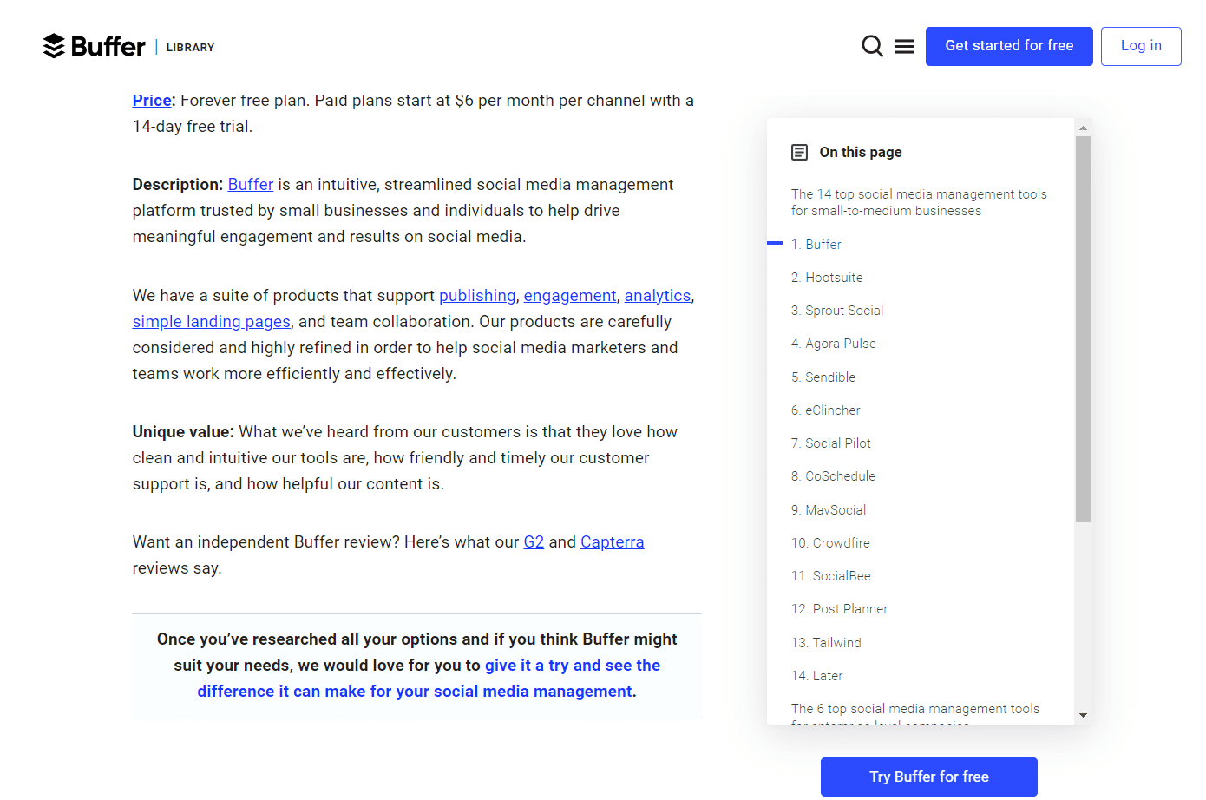Jump to 11. SocialBee section
The width and height of the screenshot is (1206, 800).
point(831,576)
